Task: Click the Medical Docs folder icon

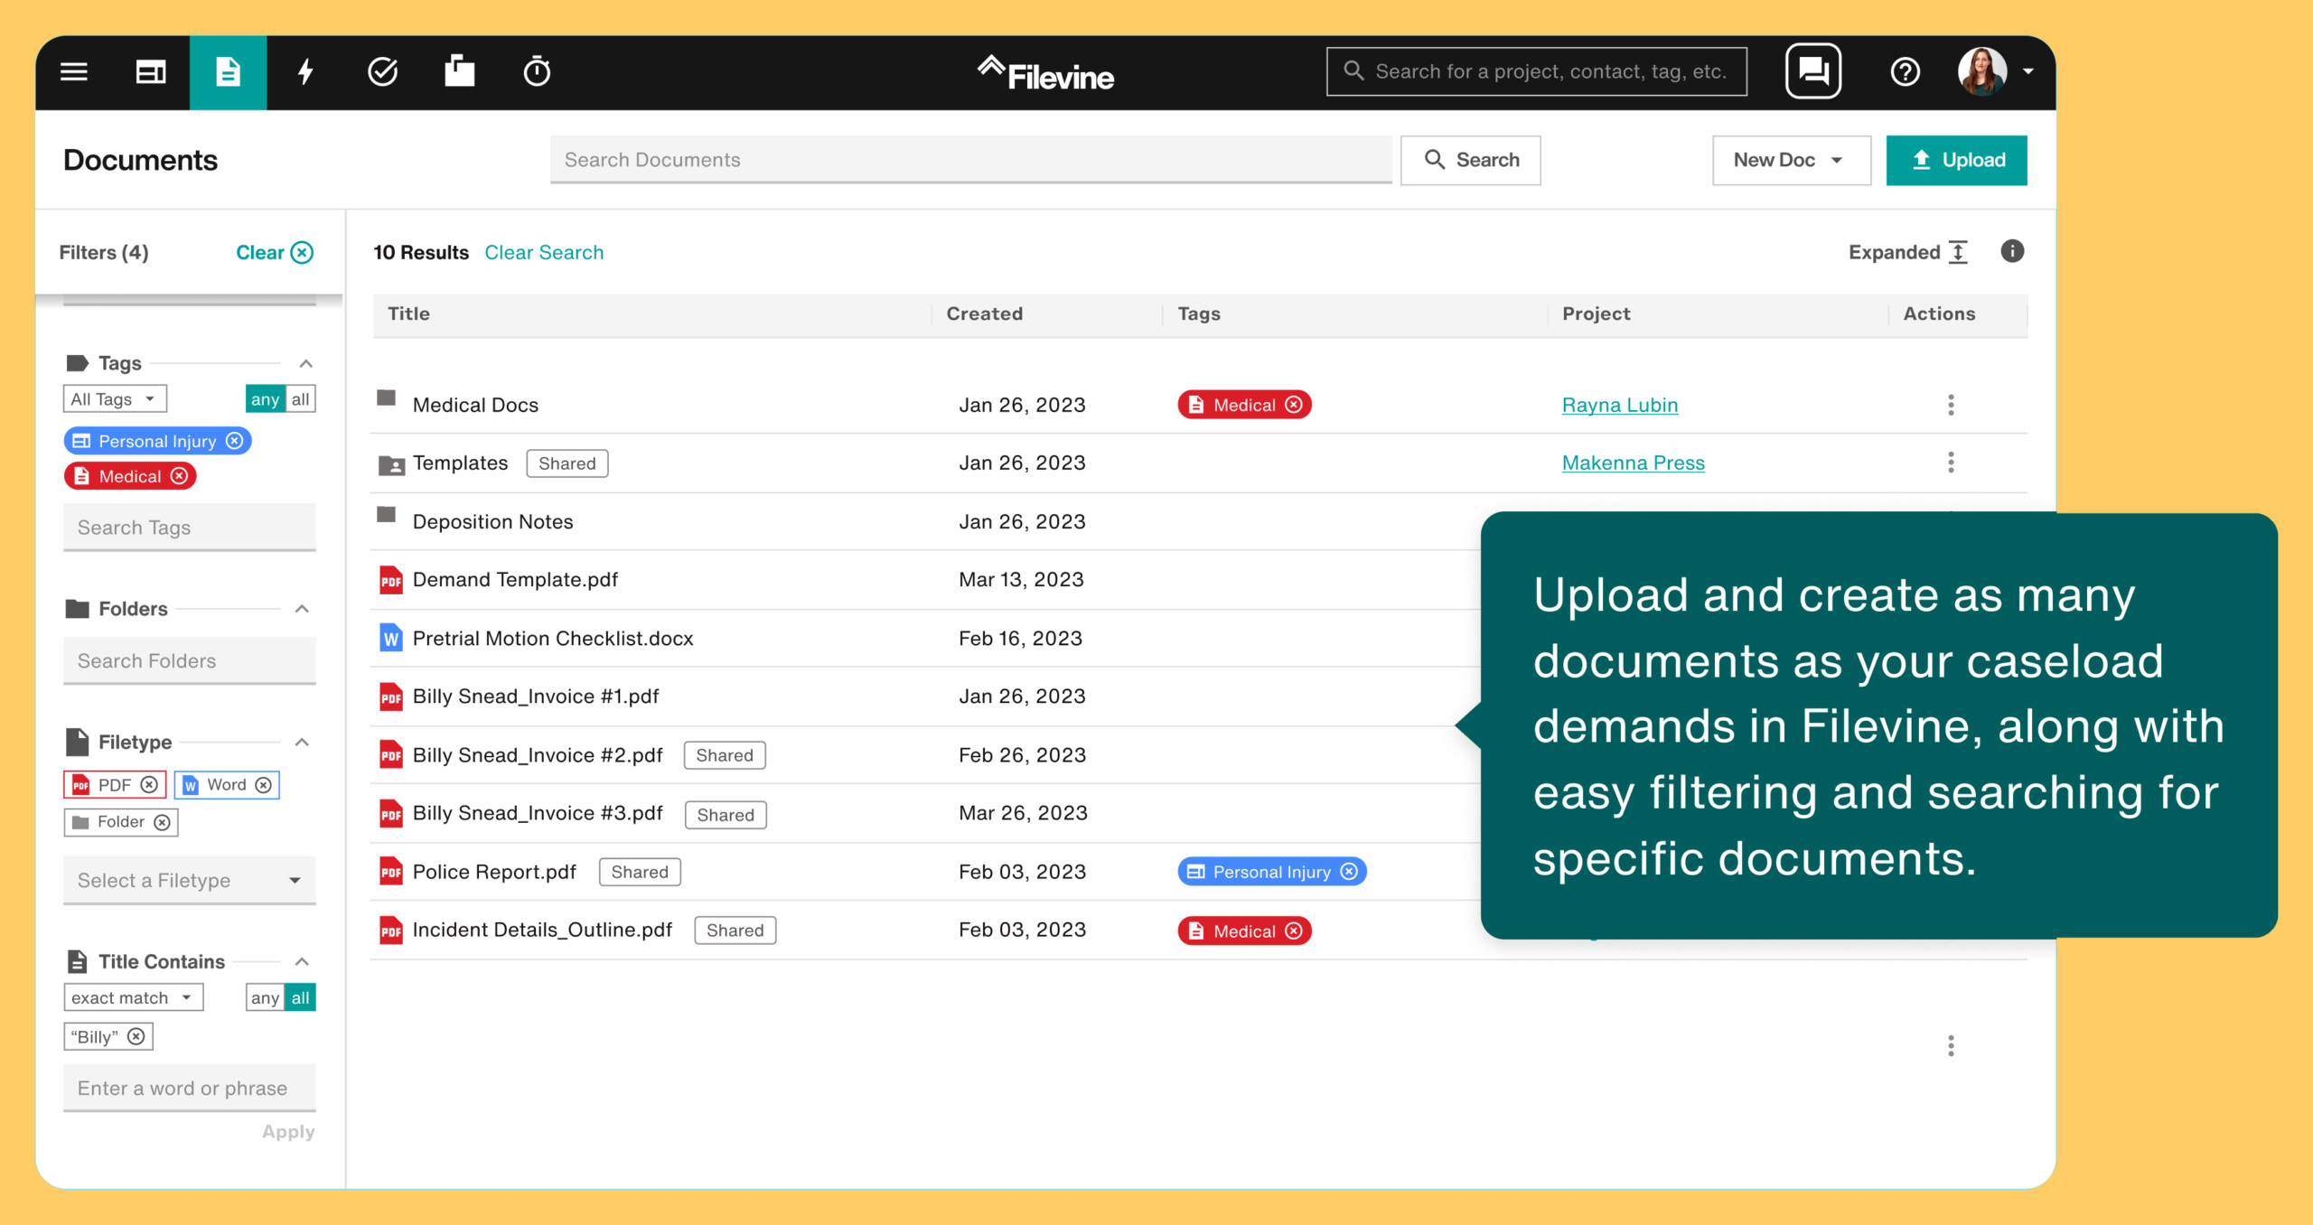Action: 387,397
